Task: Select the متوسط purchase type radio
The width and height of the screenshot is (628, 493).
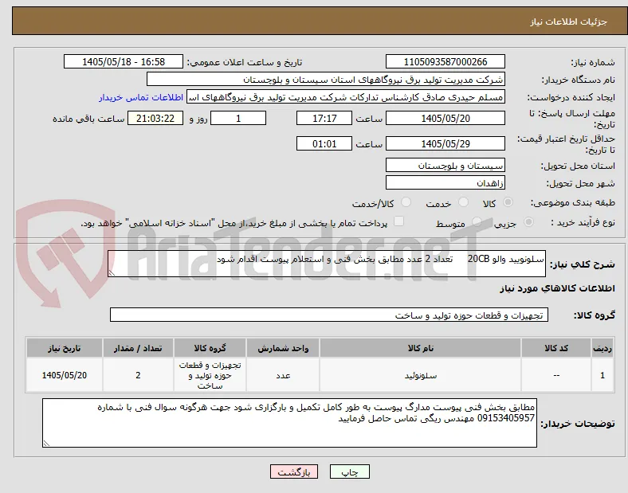Action: point(477,222)
